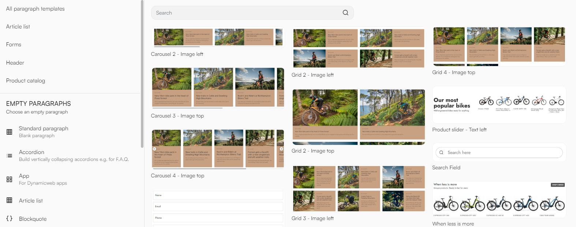Select Grid 4 - Image top template
576x227 pixels.
point(499,46)
